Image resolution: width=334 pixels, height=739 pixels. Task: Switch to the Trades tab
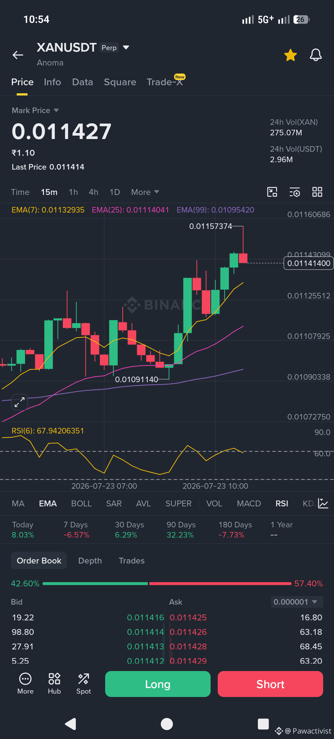click(x=132, y=561)
